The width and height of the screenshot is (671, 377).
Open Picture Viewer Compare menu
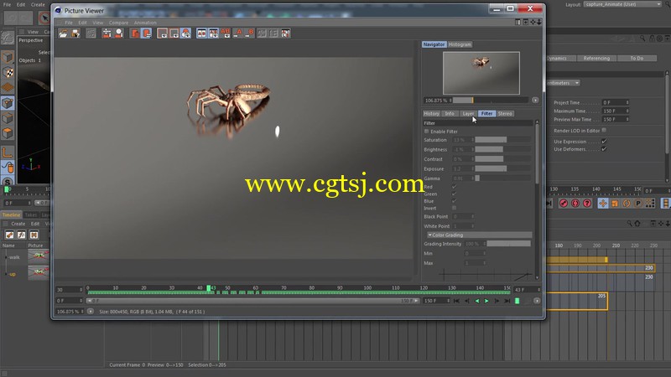[118, 23]
